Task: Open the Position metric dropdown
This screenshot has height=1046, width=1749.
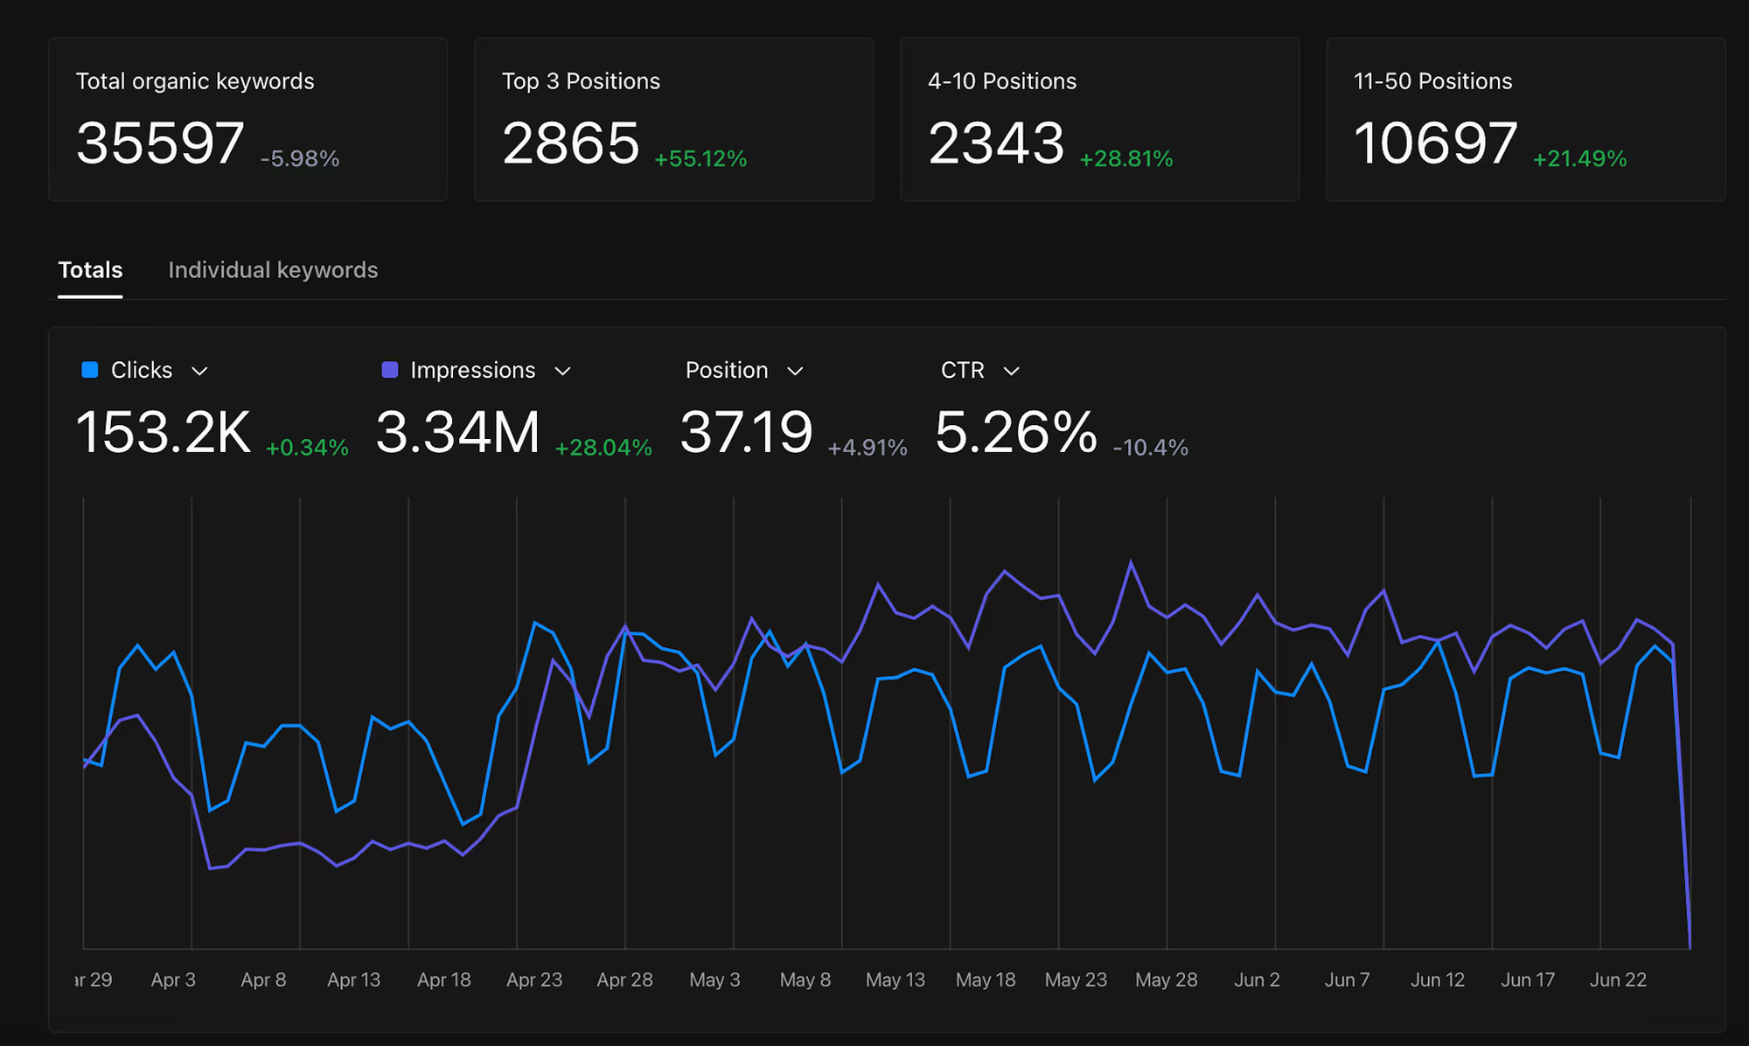Action: (x=795, y=371)
